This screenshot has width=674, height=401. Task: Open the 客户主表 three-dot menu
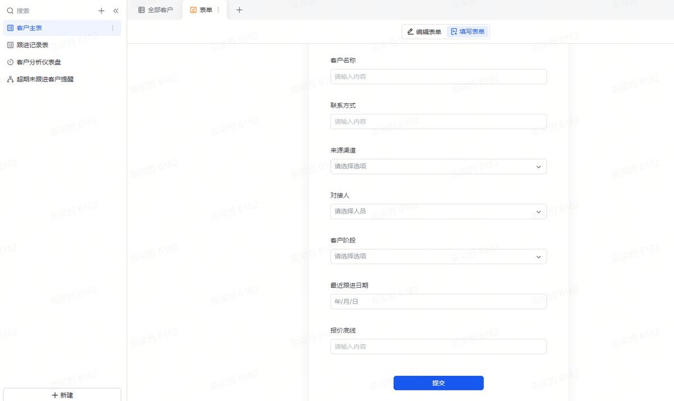[x=112, y=28]
